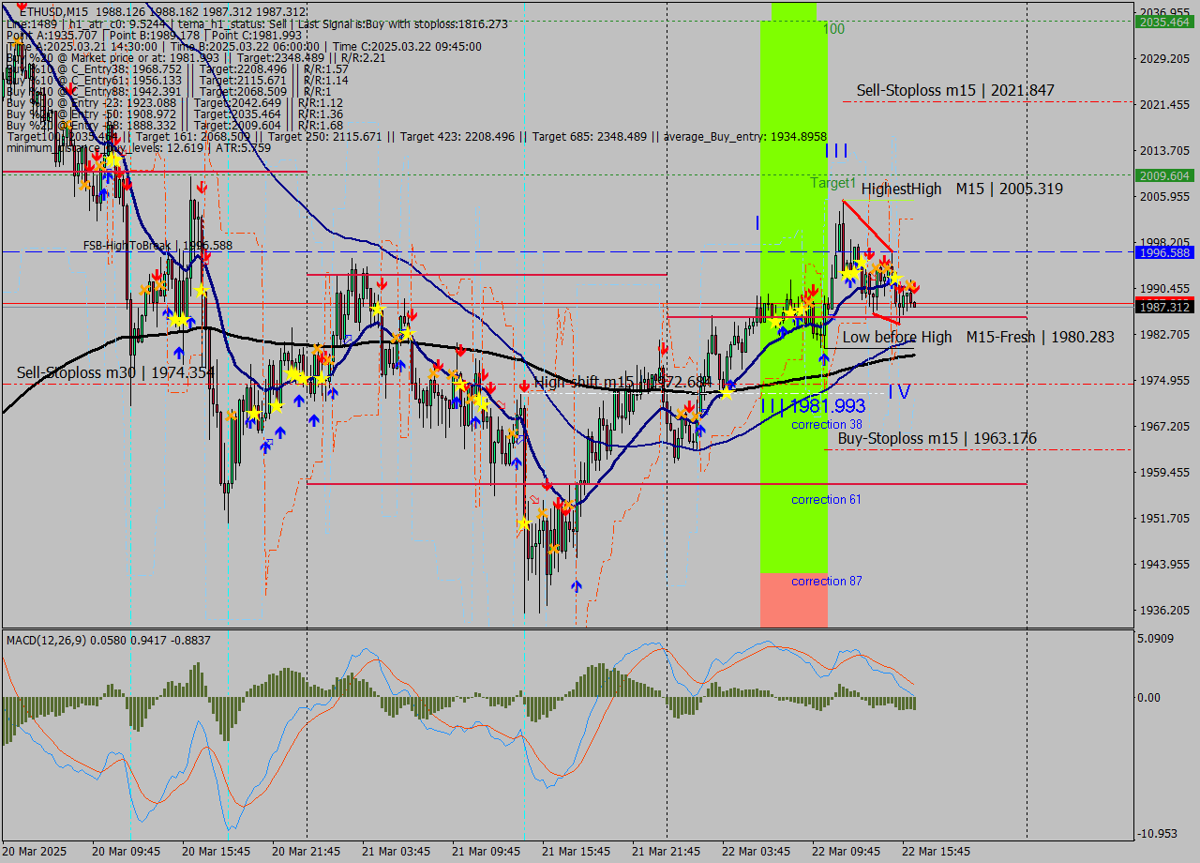This screenshot has width=1200, height=863.
Task: Click the red sell arrow near the HighestHigh peak
Action: coord(869,254)
